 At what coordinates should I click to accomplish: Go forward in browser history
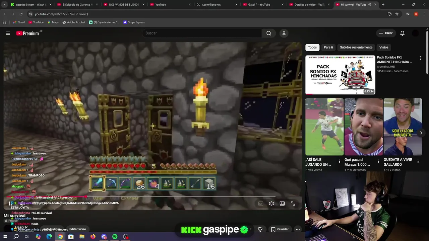tap(13, 14)
